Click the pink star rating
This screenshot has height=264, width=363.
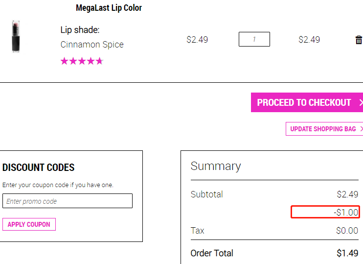coord(82,61)
